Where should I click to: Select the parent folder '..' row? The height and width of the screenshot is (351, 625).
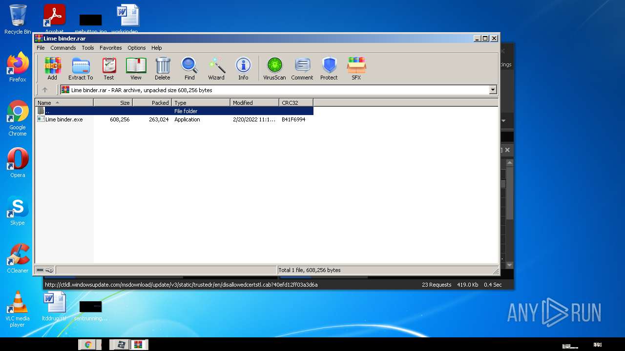[174, 111]
